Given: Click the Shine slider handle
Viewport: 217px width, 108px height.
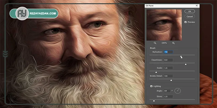Looking at the screenshot, I should pos(154,101).
